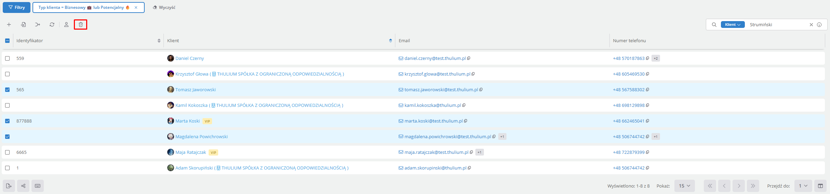830x194 pixels.
Task: Sort by the Identyfikator column arrows
Action: tap(159, 41)
